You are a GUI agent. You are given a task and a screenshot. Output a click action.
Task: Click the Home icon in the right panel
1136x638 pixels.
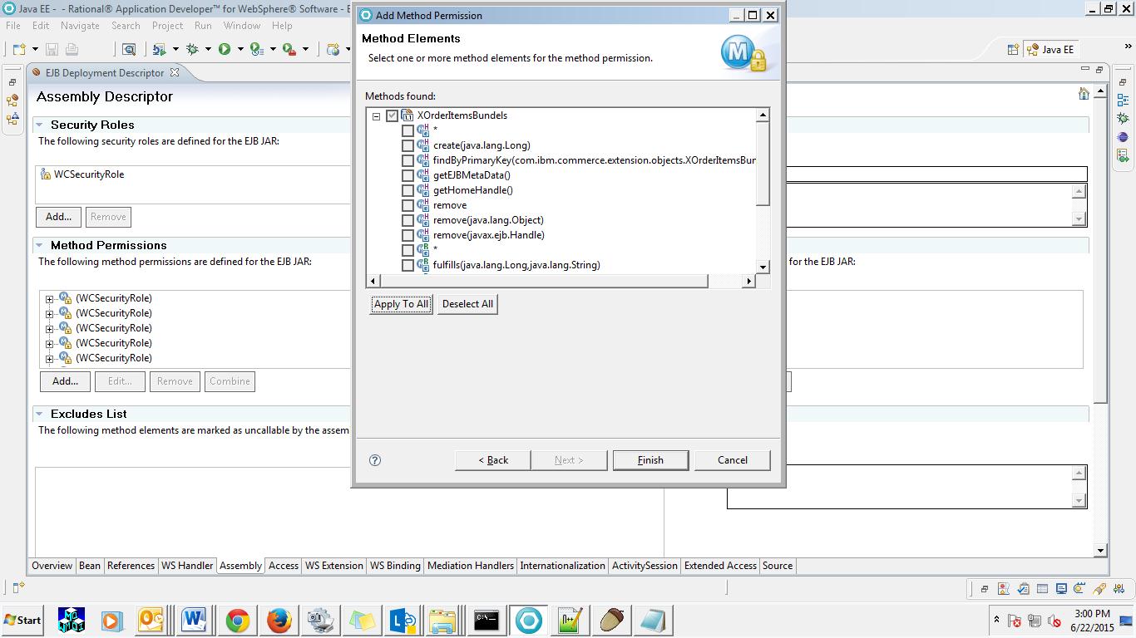click(x=1084, y=93)
